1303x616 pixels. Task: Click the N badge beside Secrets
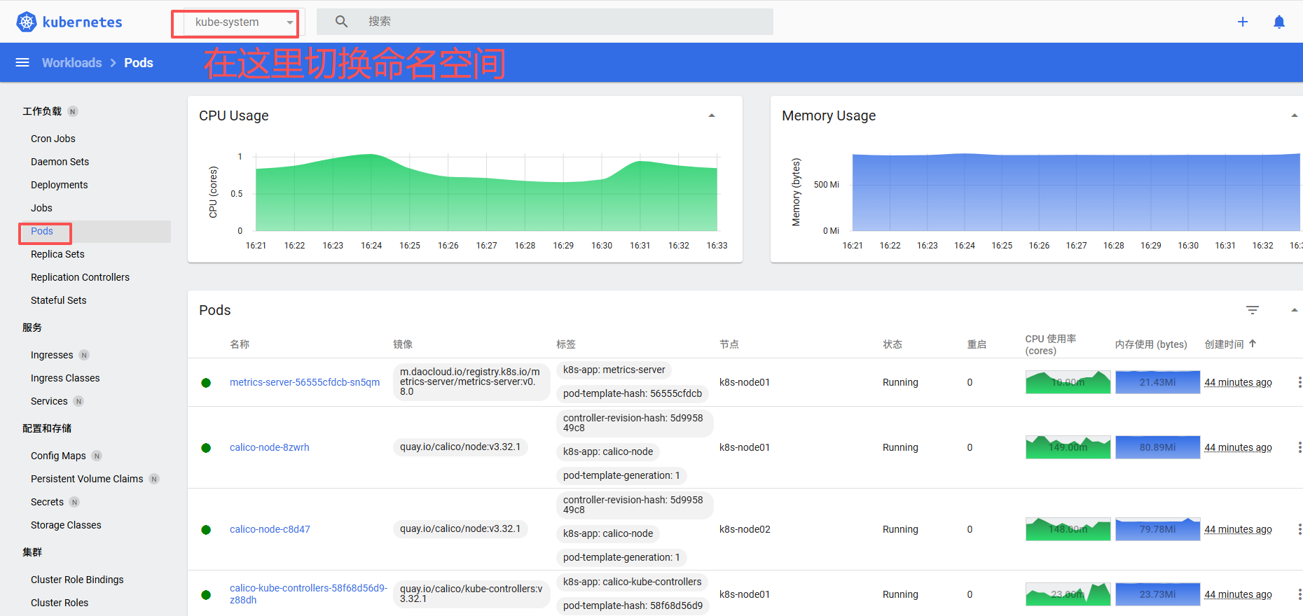(x=74, y=502)
